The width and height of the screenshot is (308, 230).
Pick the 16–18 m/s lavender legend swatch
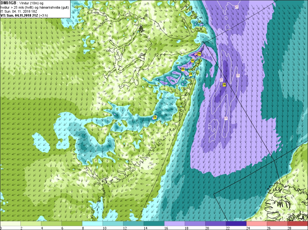pos(174,224)
